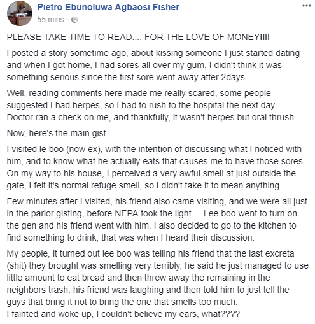Click the paragraph starting My people, it turned
This screenshot has height=324, width=315.
tap(158, 278)
